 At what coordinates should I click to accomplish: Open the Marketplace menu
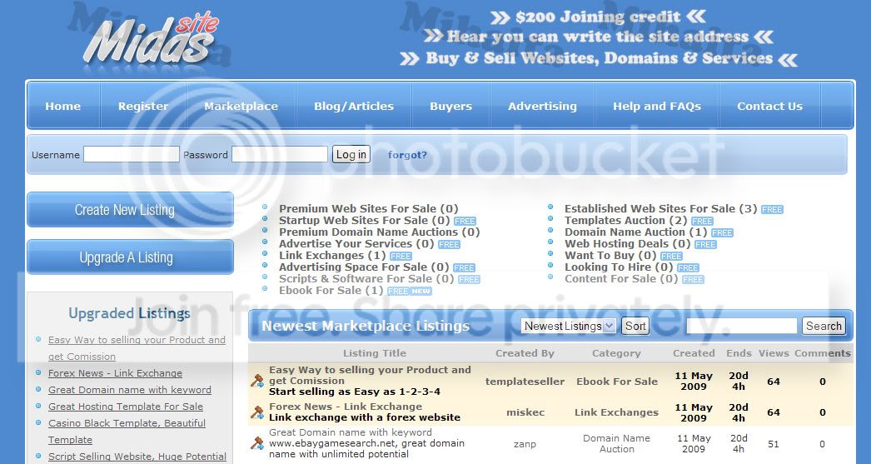click(241, 106)
